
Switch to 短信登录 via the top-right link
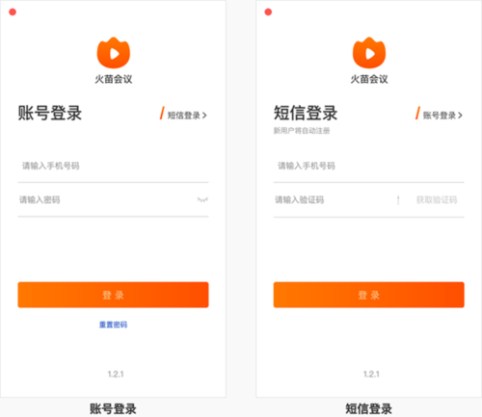coord(183,115)
